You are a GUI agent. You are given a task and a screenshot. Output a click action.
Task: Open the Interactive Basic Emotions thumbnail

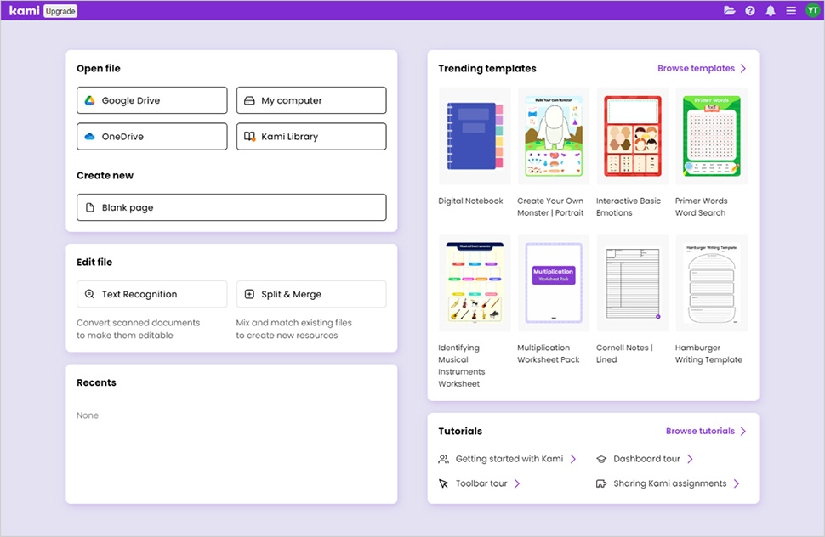633,136
